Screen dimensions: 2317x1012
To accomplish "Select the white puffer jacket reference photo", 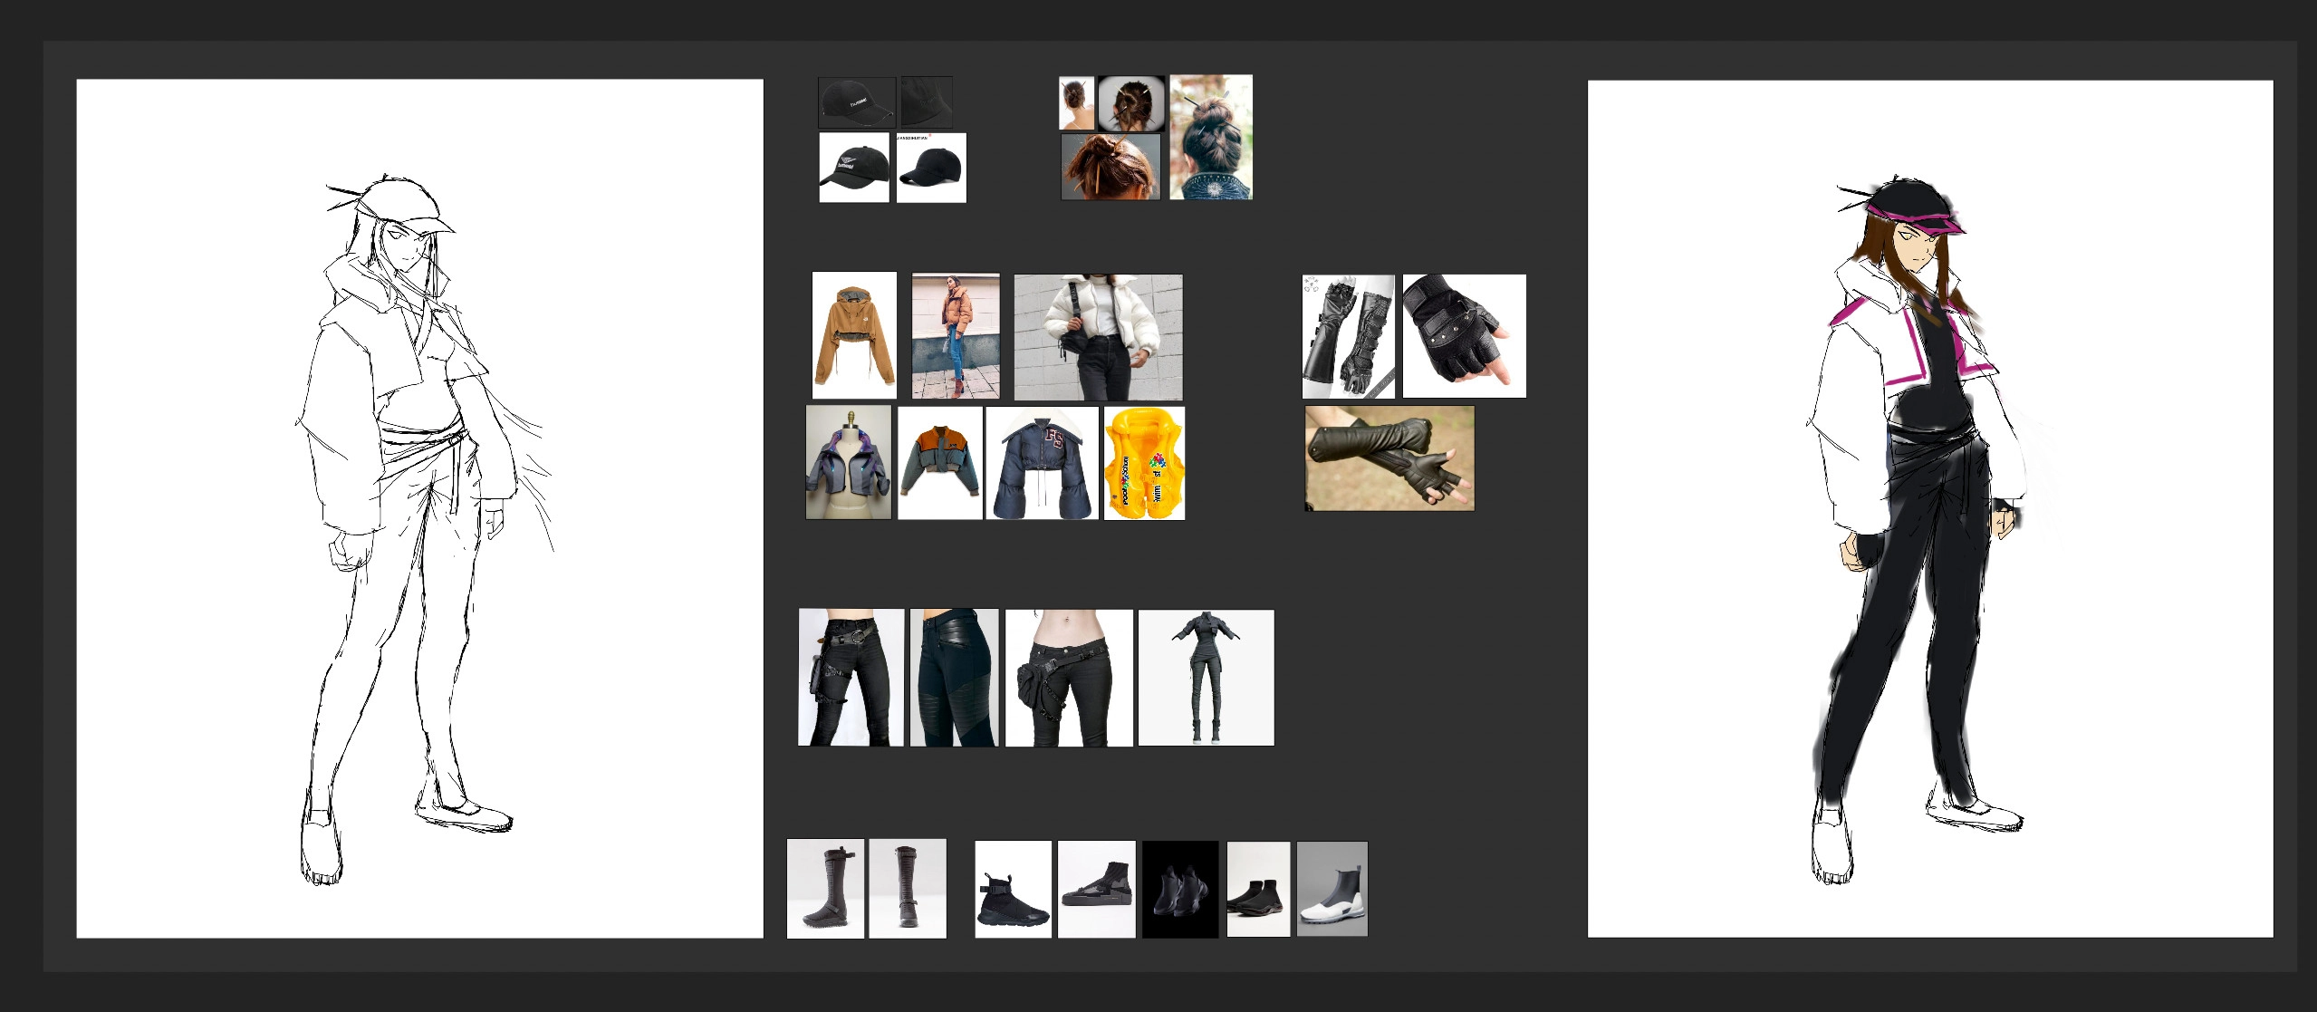I will 1098,337.
